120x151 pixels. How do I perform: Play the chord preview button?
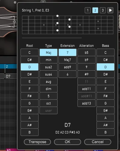(x=110, y=10)
